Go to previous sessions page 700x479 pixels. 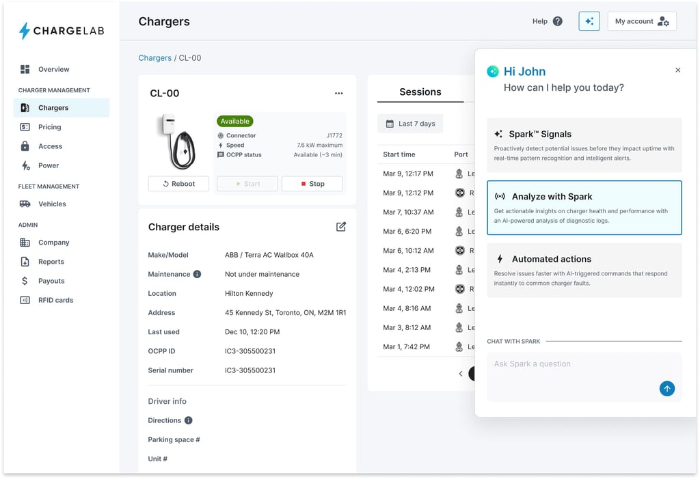click(461, 374)
